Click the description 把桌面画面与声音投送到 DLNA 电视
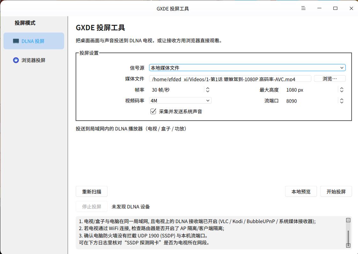 coord(149,40)
